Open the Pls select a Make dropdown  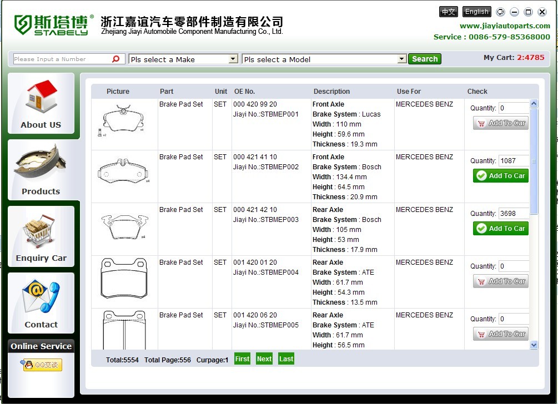tap(183, 59)
